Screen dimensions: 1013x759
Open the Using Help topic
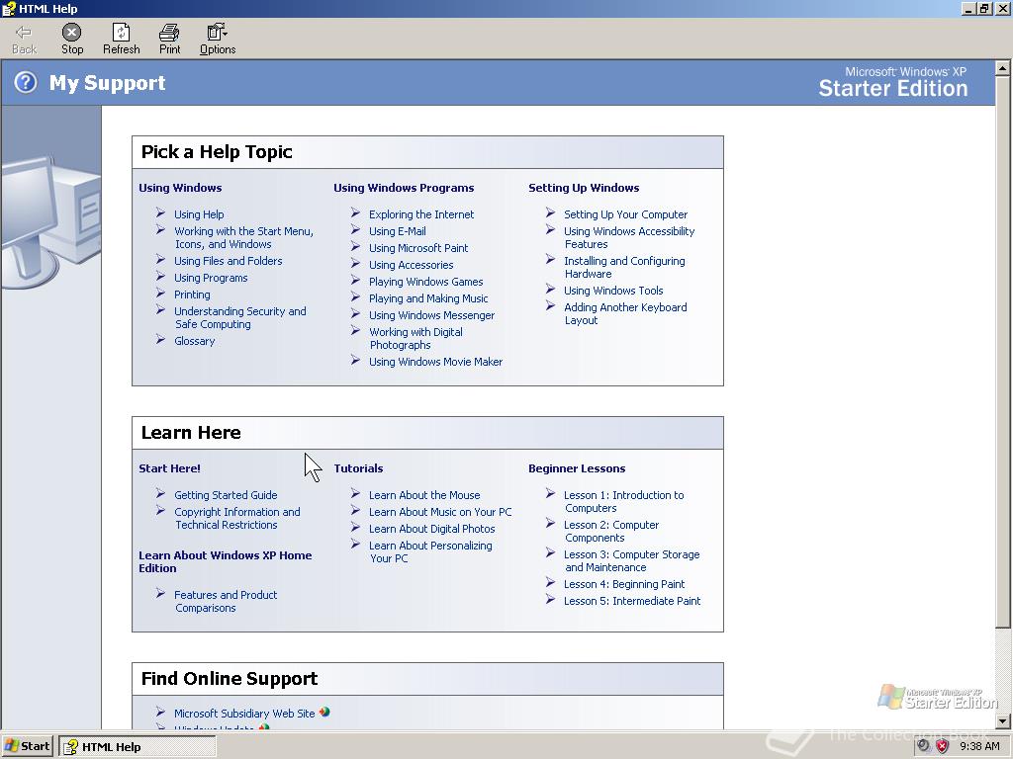pyautogui.click(x=199, y=214)
